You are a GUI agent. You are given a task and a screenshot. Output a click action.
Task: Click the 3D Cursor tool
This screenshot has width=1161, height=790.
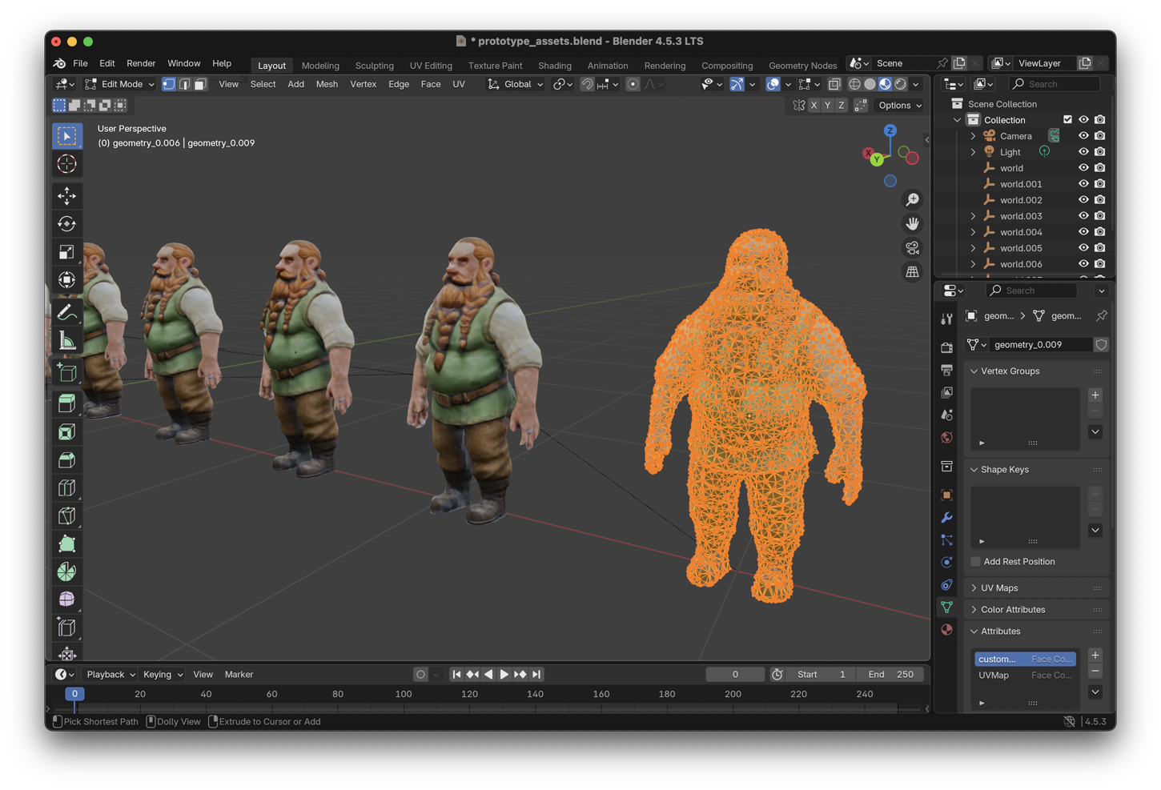[67, 164]
